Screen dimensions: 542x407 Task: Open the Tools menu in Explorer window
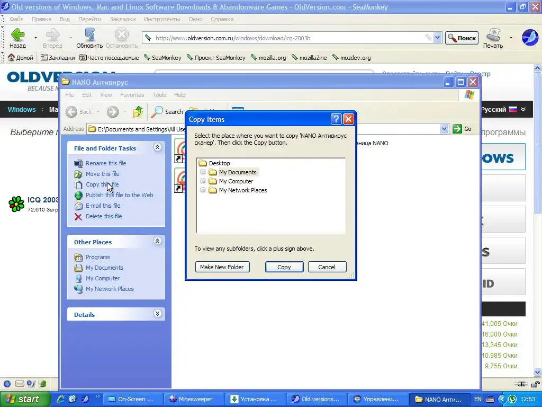point(159,94)
